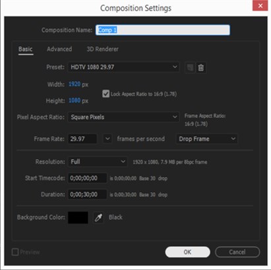Enable the Preview checkbox

pos(15,252)
